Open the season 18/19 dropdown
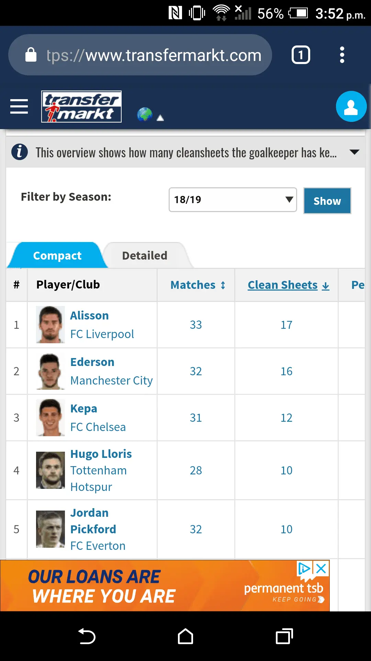371x661 pixels. tap(233, 200)
